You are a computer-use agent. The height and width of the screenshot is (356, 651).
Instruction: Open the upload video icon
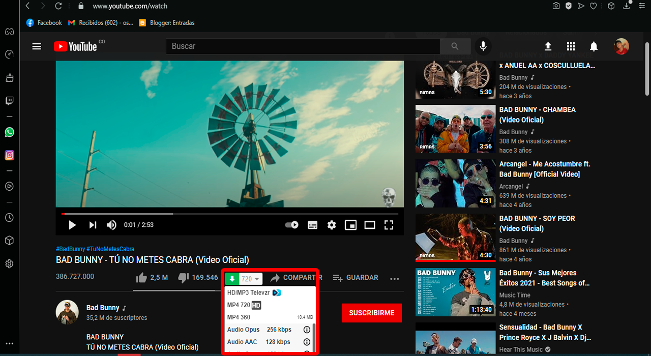click(x=548, y=46)
